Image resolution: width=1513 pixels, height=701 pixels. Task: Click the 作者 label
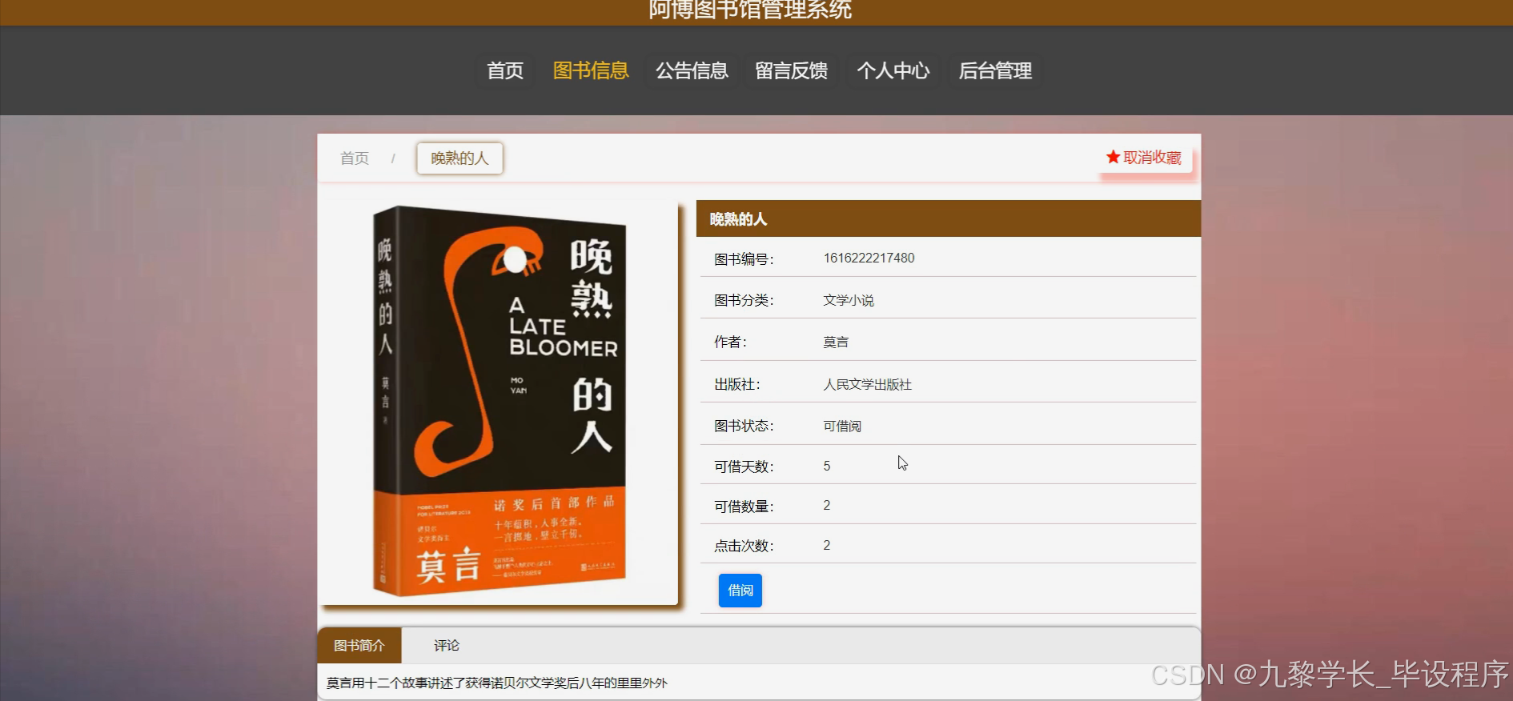(730, 342)
